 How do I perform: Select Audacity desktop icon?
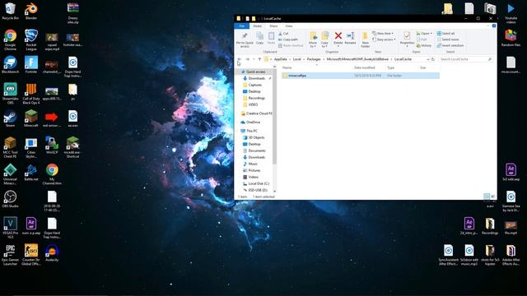(52, 253)
